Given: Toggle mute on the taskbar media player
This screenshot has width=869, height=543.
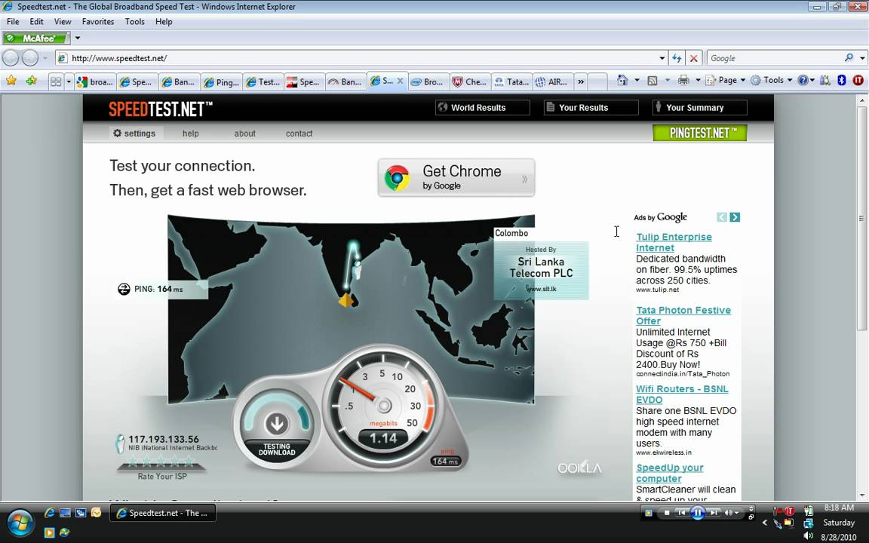Looking at the screenshot, I should (x=729, y=513).
